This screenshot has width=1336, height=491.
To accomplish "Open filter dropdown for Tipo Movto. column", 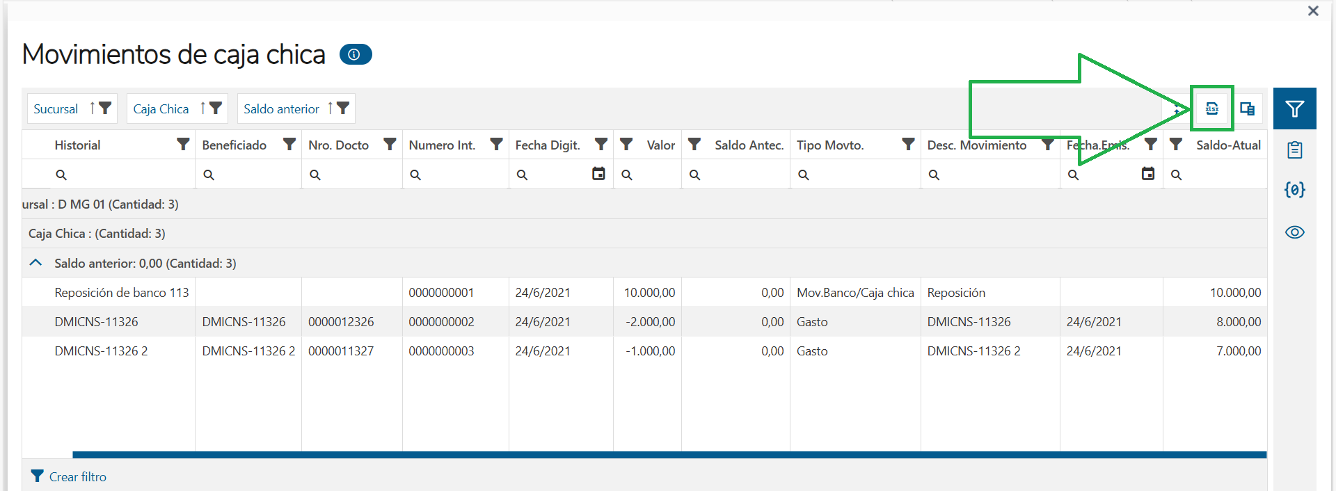I will pyautogui.click(x=908, y=145).
